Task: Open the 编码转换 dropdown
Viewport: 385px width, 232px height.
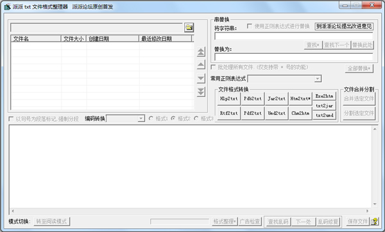Action: [x=141, y=119]
